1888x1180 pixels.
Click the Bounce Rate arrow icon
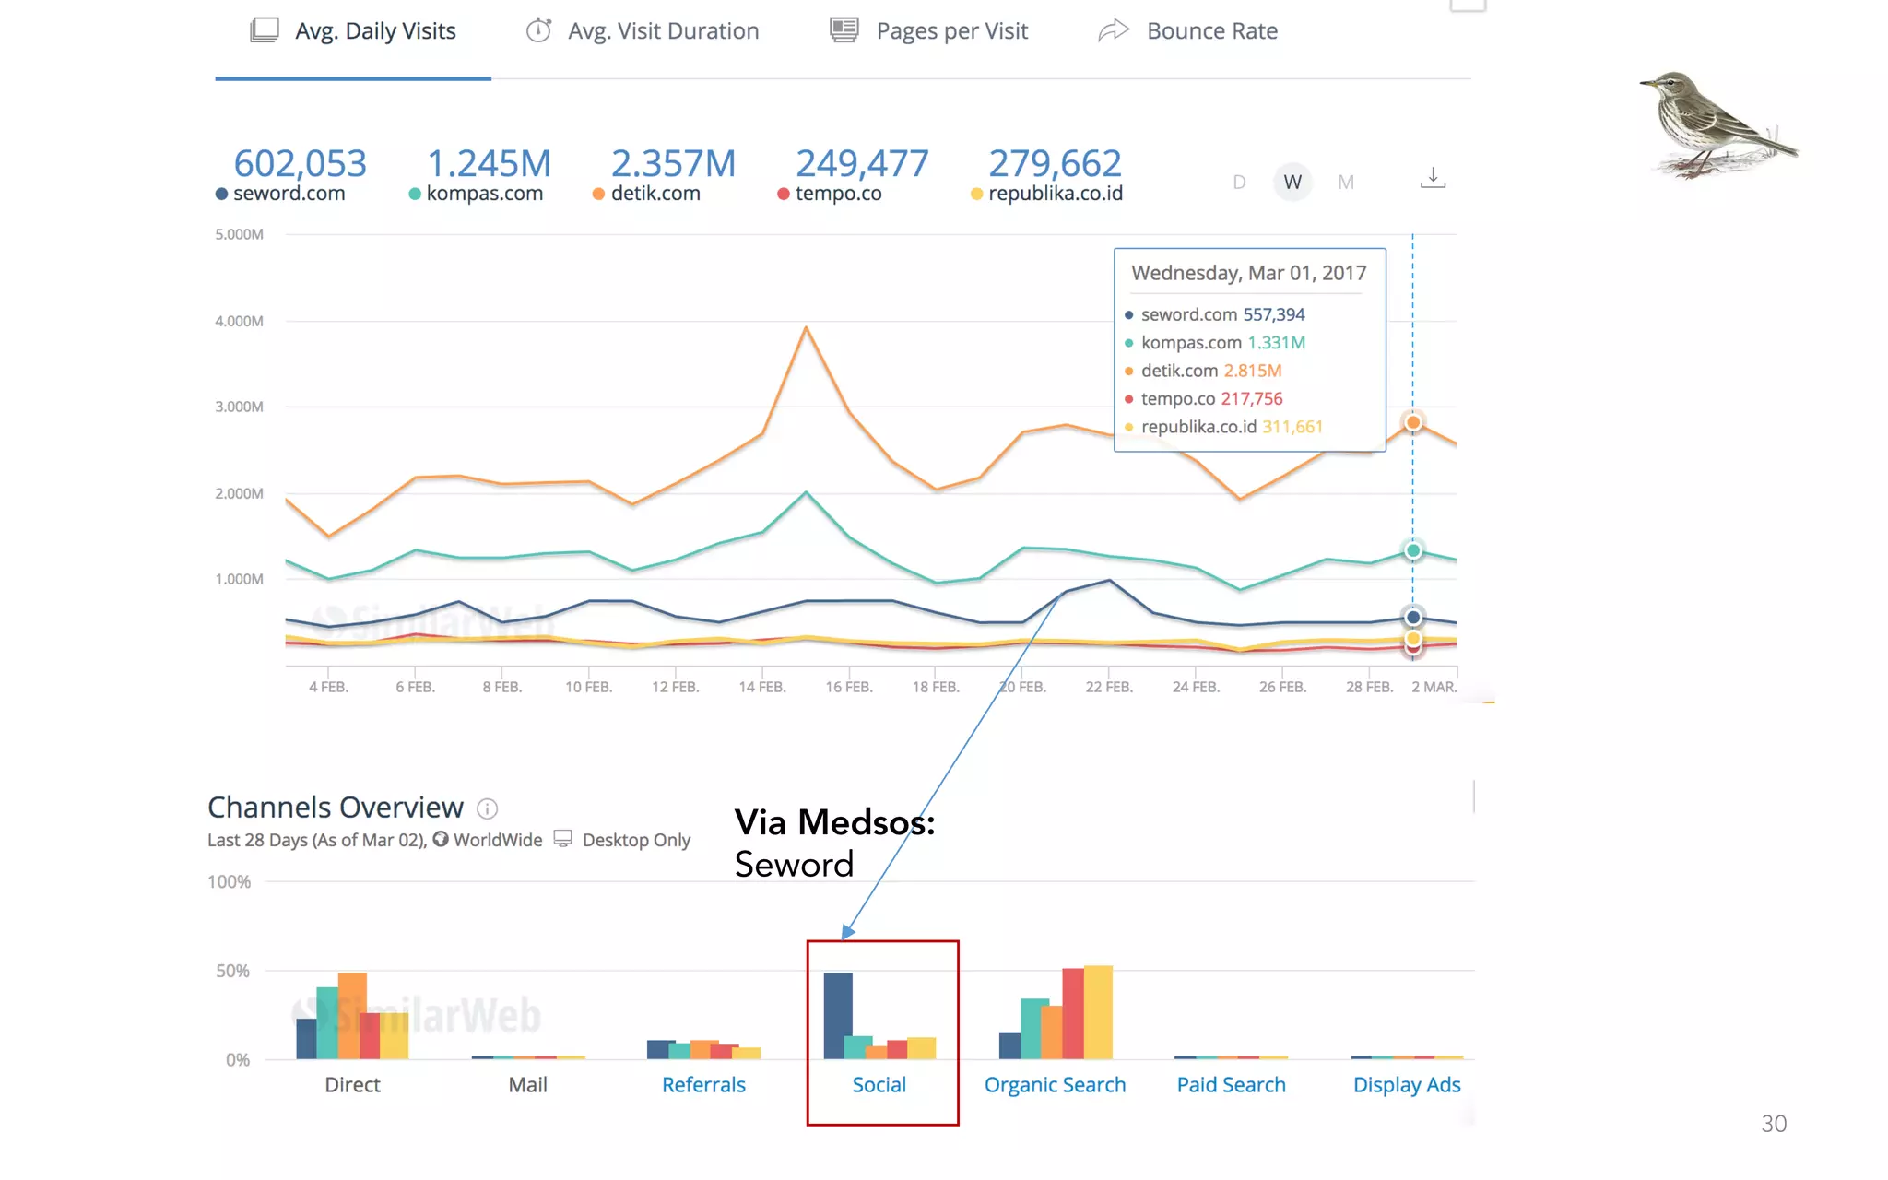(1114, 30)
